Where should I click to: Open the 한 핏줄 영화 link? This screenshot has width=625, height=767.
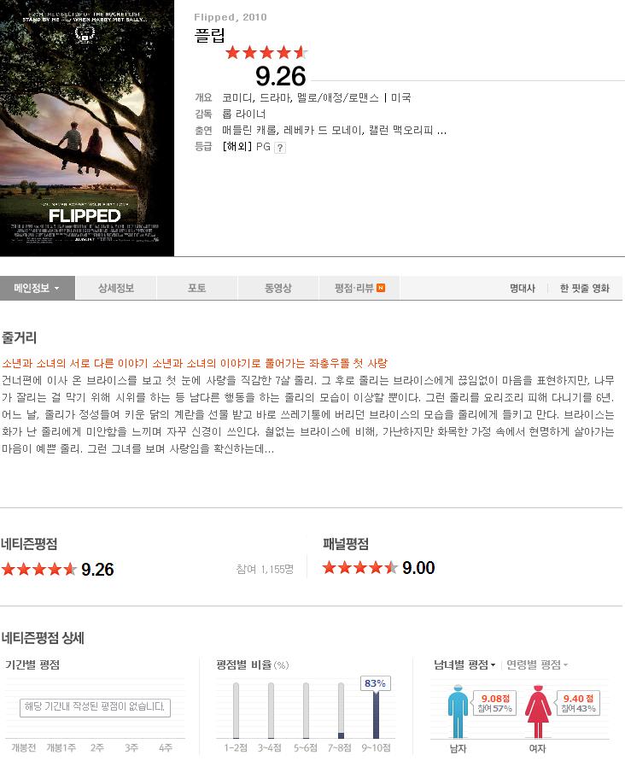585,288
